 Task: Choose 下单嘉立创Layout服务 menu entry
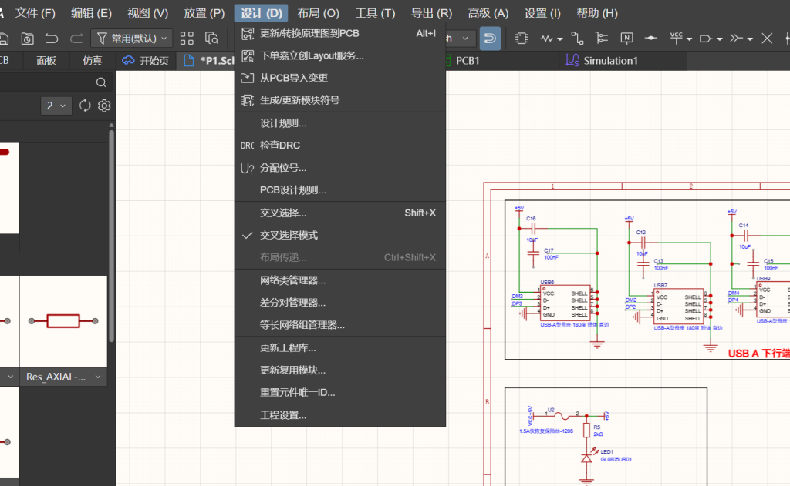(x=340, y=55)
